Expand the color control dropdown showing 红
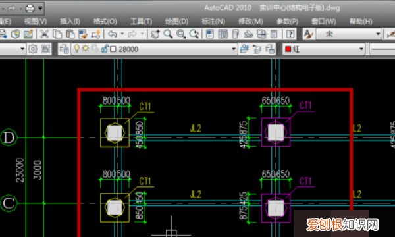Screen dimensions: 395x237 (x=361, y=49)
